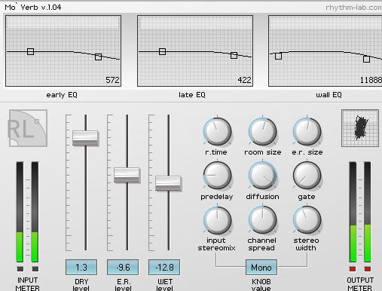The width and height of the screenshot is (382, 291).
Task: Click the room size knob
Action: [263, 131]
